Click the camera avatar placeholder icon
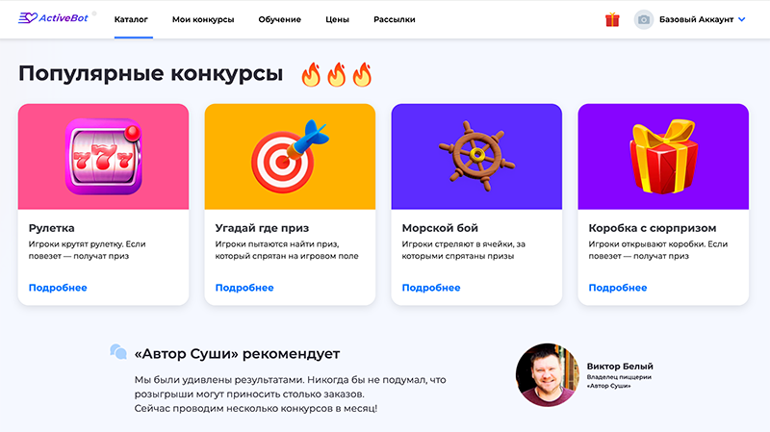 point(643,19)
